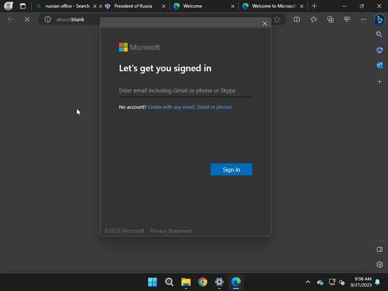Launch Google Chrome from taskbar
The image size is (388, 291).
pyautogui.click(x=203, y=282)
